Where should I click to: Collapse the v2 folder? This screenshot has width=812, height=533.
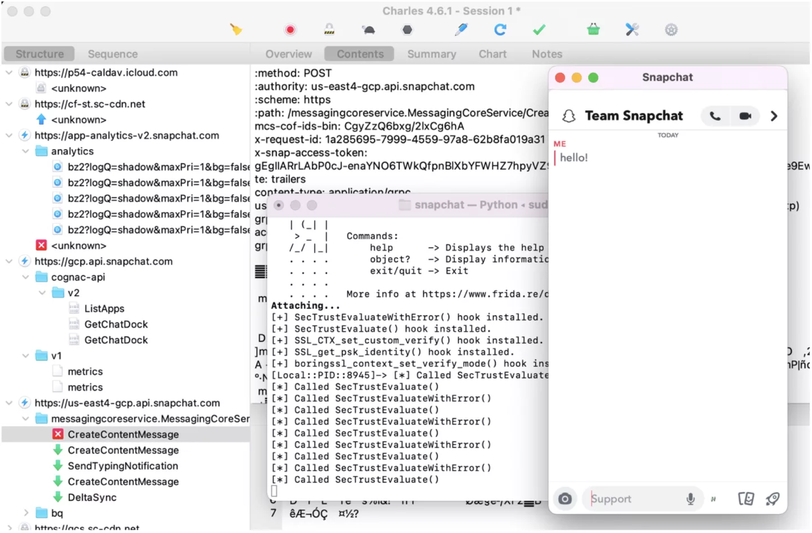coord(42,293)
